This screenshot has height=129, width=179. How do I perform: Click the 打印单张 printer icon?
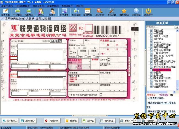tap(18, 12)
